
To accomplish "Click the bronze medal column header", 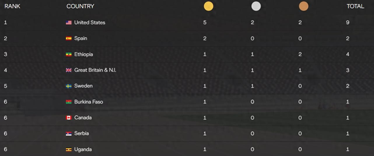I will pos(303,6).
